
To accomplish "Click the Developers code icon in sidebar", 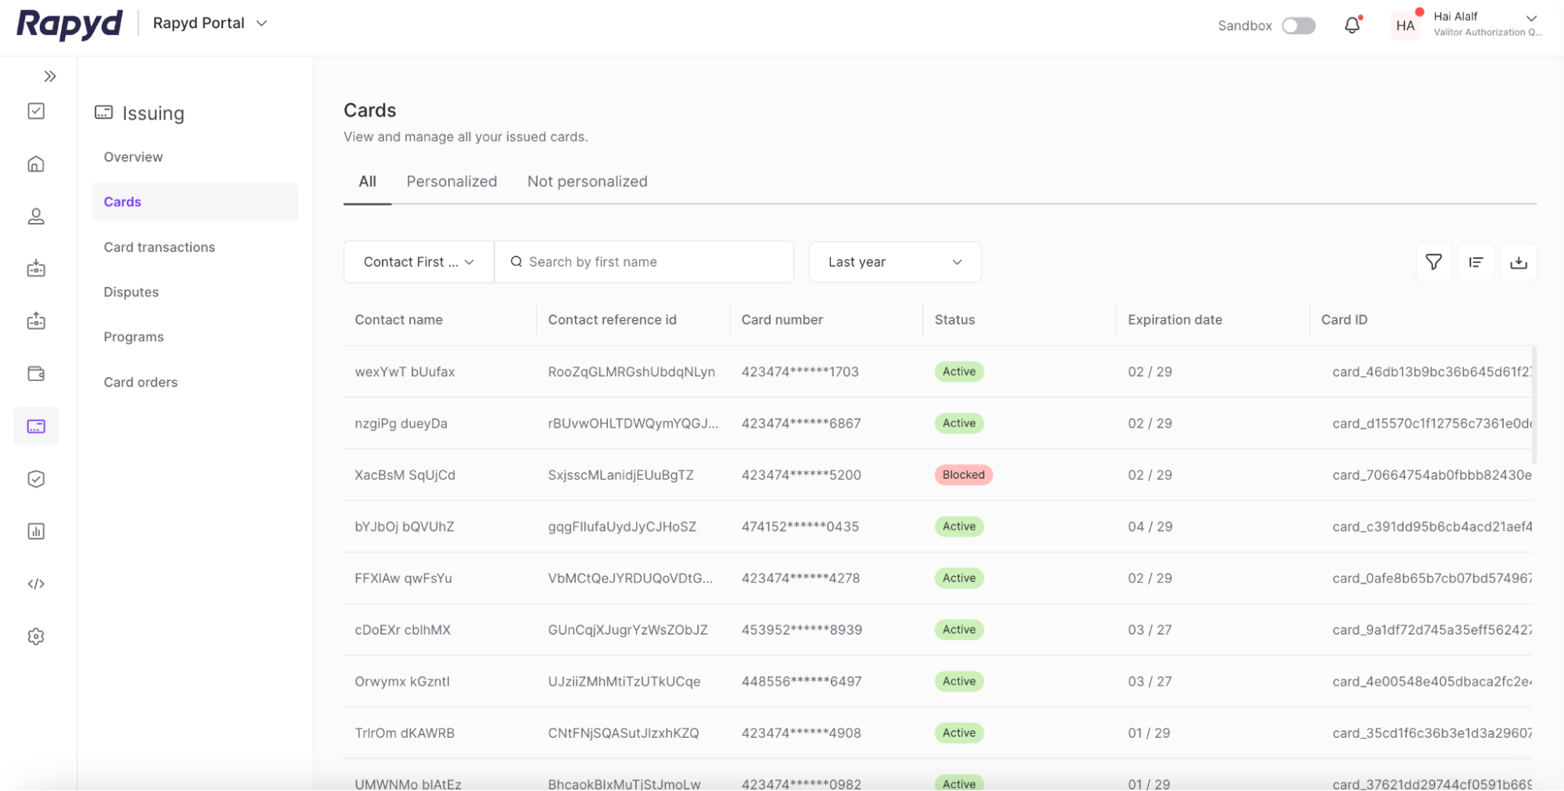I will [x=36, y=583].
